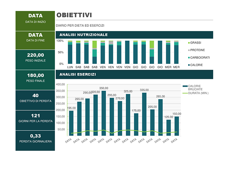The height and width of the screenshot is (176, 229).
Task: Select the ANALISI NUTRIZIONALE header bar
Action: point(134,35)
